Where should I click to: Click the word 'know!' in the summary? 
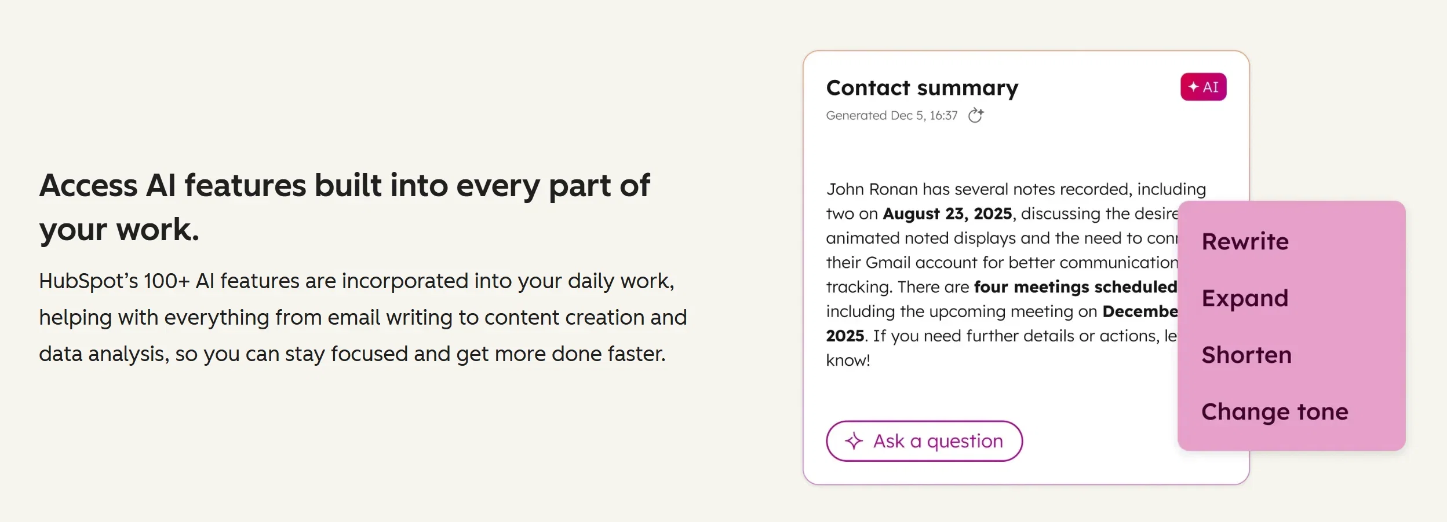coord(848,360)
